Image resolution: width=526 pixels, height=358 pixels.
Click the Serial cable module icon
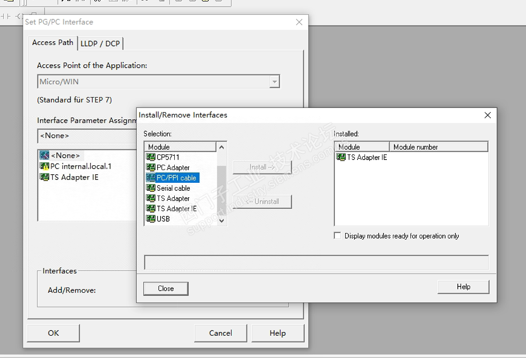151,188
